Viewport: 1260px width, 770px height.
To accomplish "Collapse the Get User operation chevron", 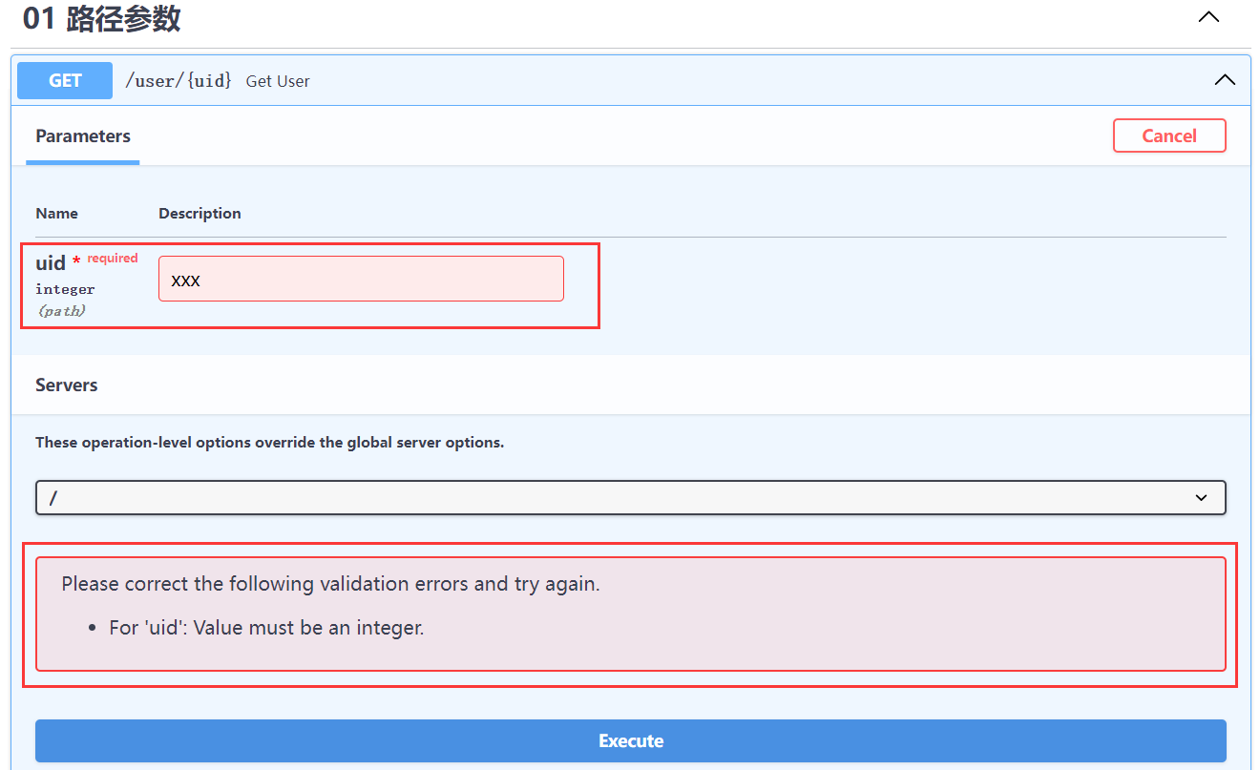I will pos(1224,80).
